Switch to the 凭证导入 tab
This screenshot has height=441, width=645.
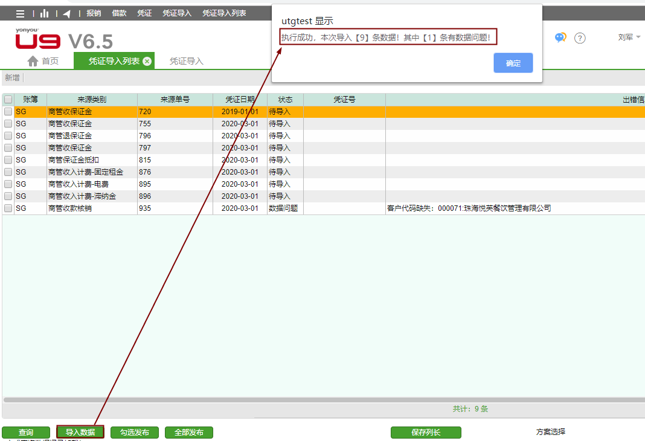click(x=187, y=61)
